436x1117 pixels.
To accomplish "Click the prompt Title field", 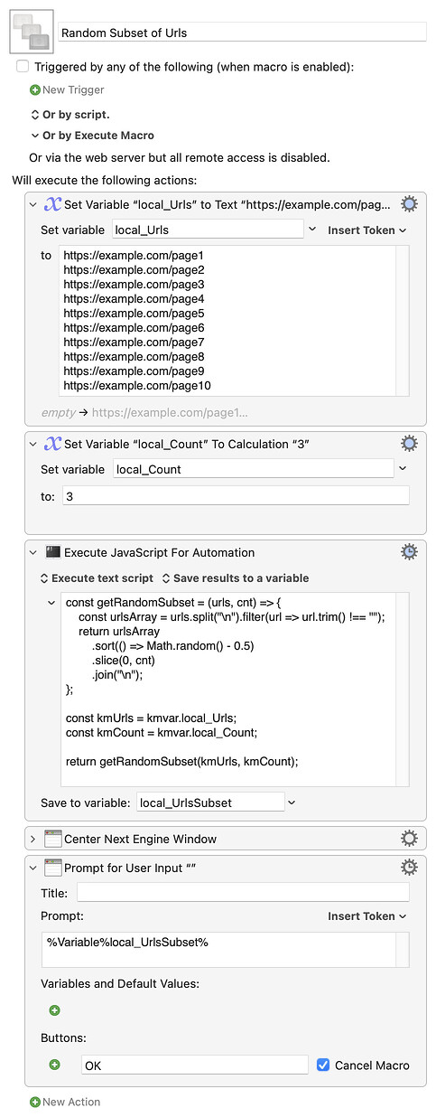I will pos(243,893).
